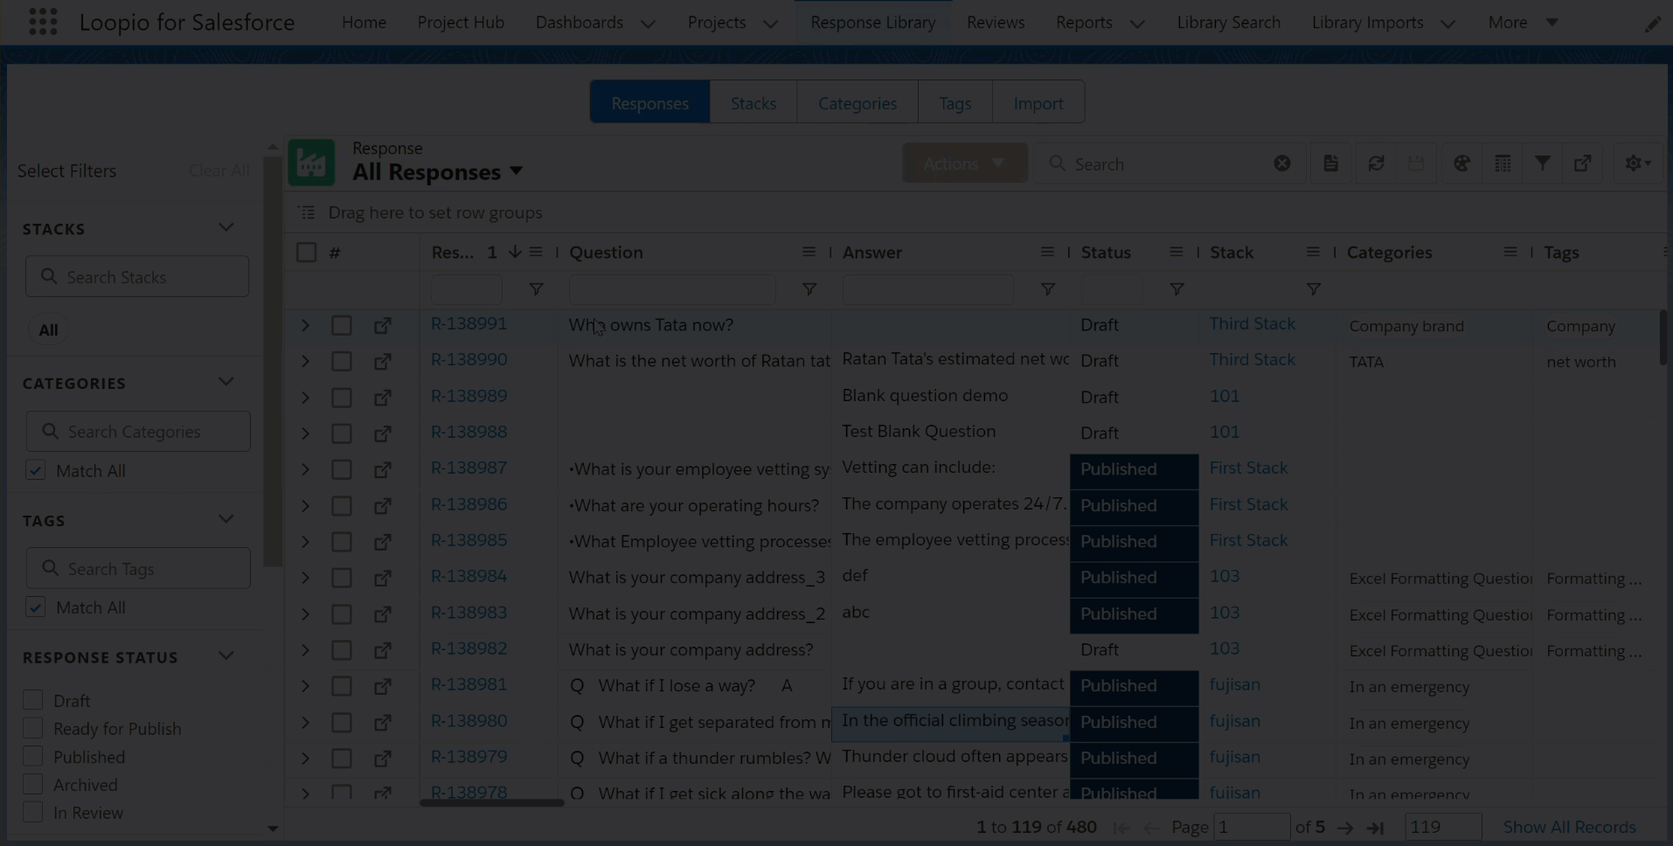This screenshot has height=846, width=1673.
Task: Open the color palette theme icon
Action: (1461, 163)
